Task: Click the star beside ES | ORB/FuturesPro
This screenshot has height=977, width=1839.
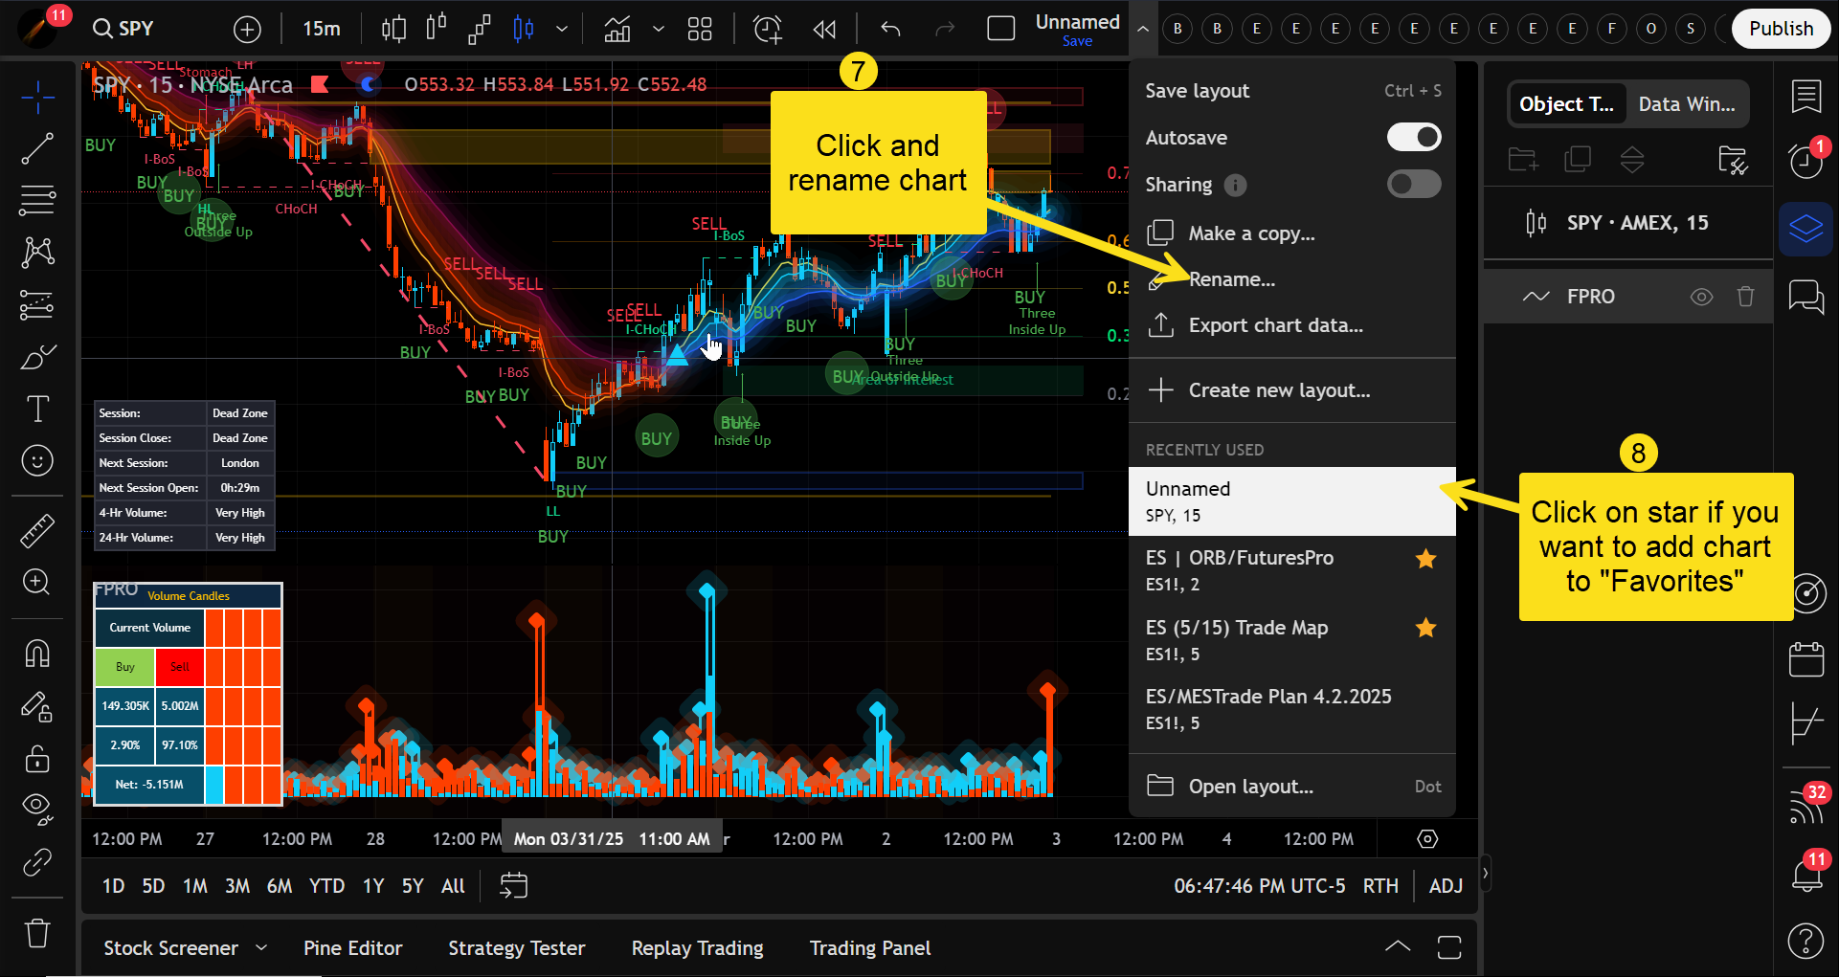Action: (x=1425, y=559)
